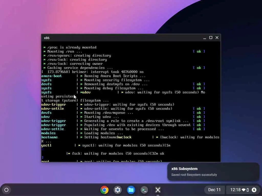
Task: Select the x86 app icon in the shelf
Action: (x=158, y=190)
